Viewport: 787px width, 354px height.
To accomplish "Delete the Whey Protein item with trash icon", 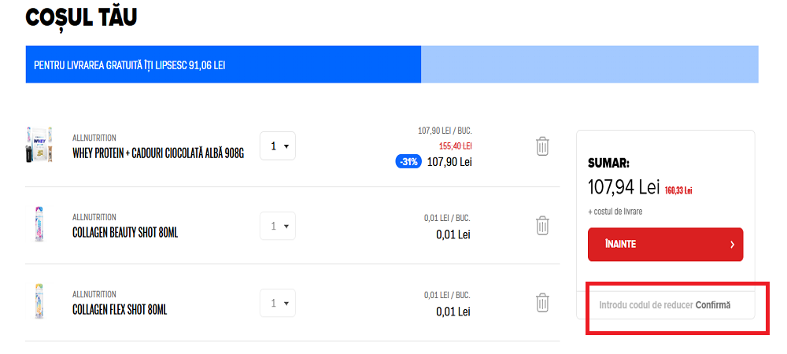I will (542, 146).
